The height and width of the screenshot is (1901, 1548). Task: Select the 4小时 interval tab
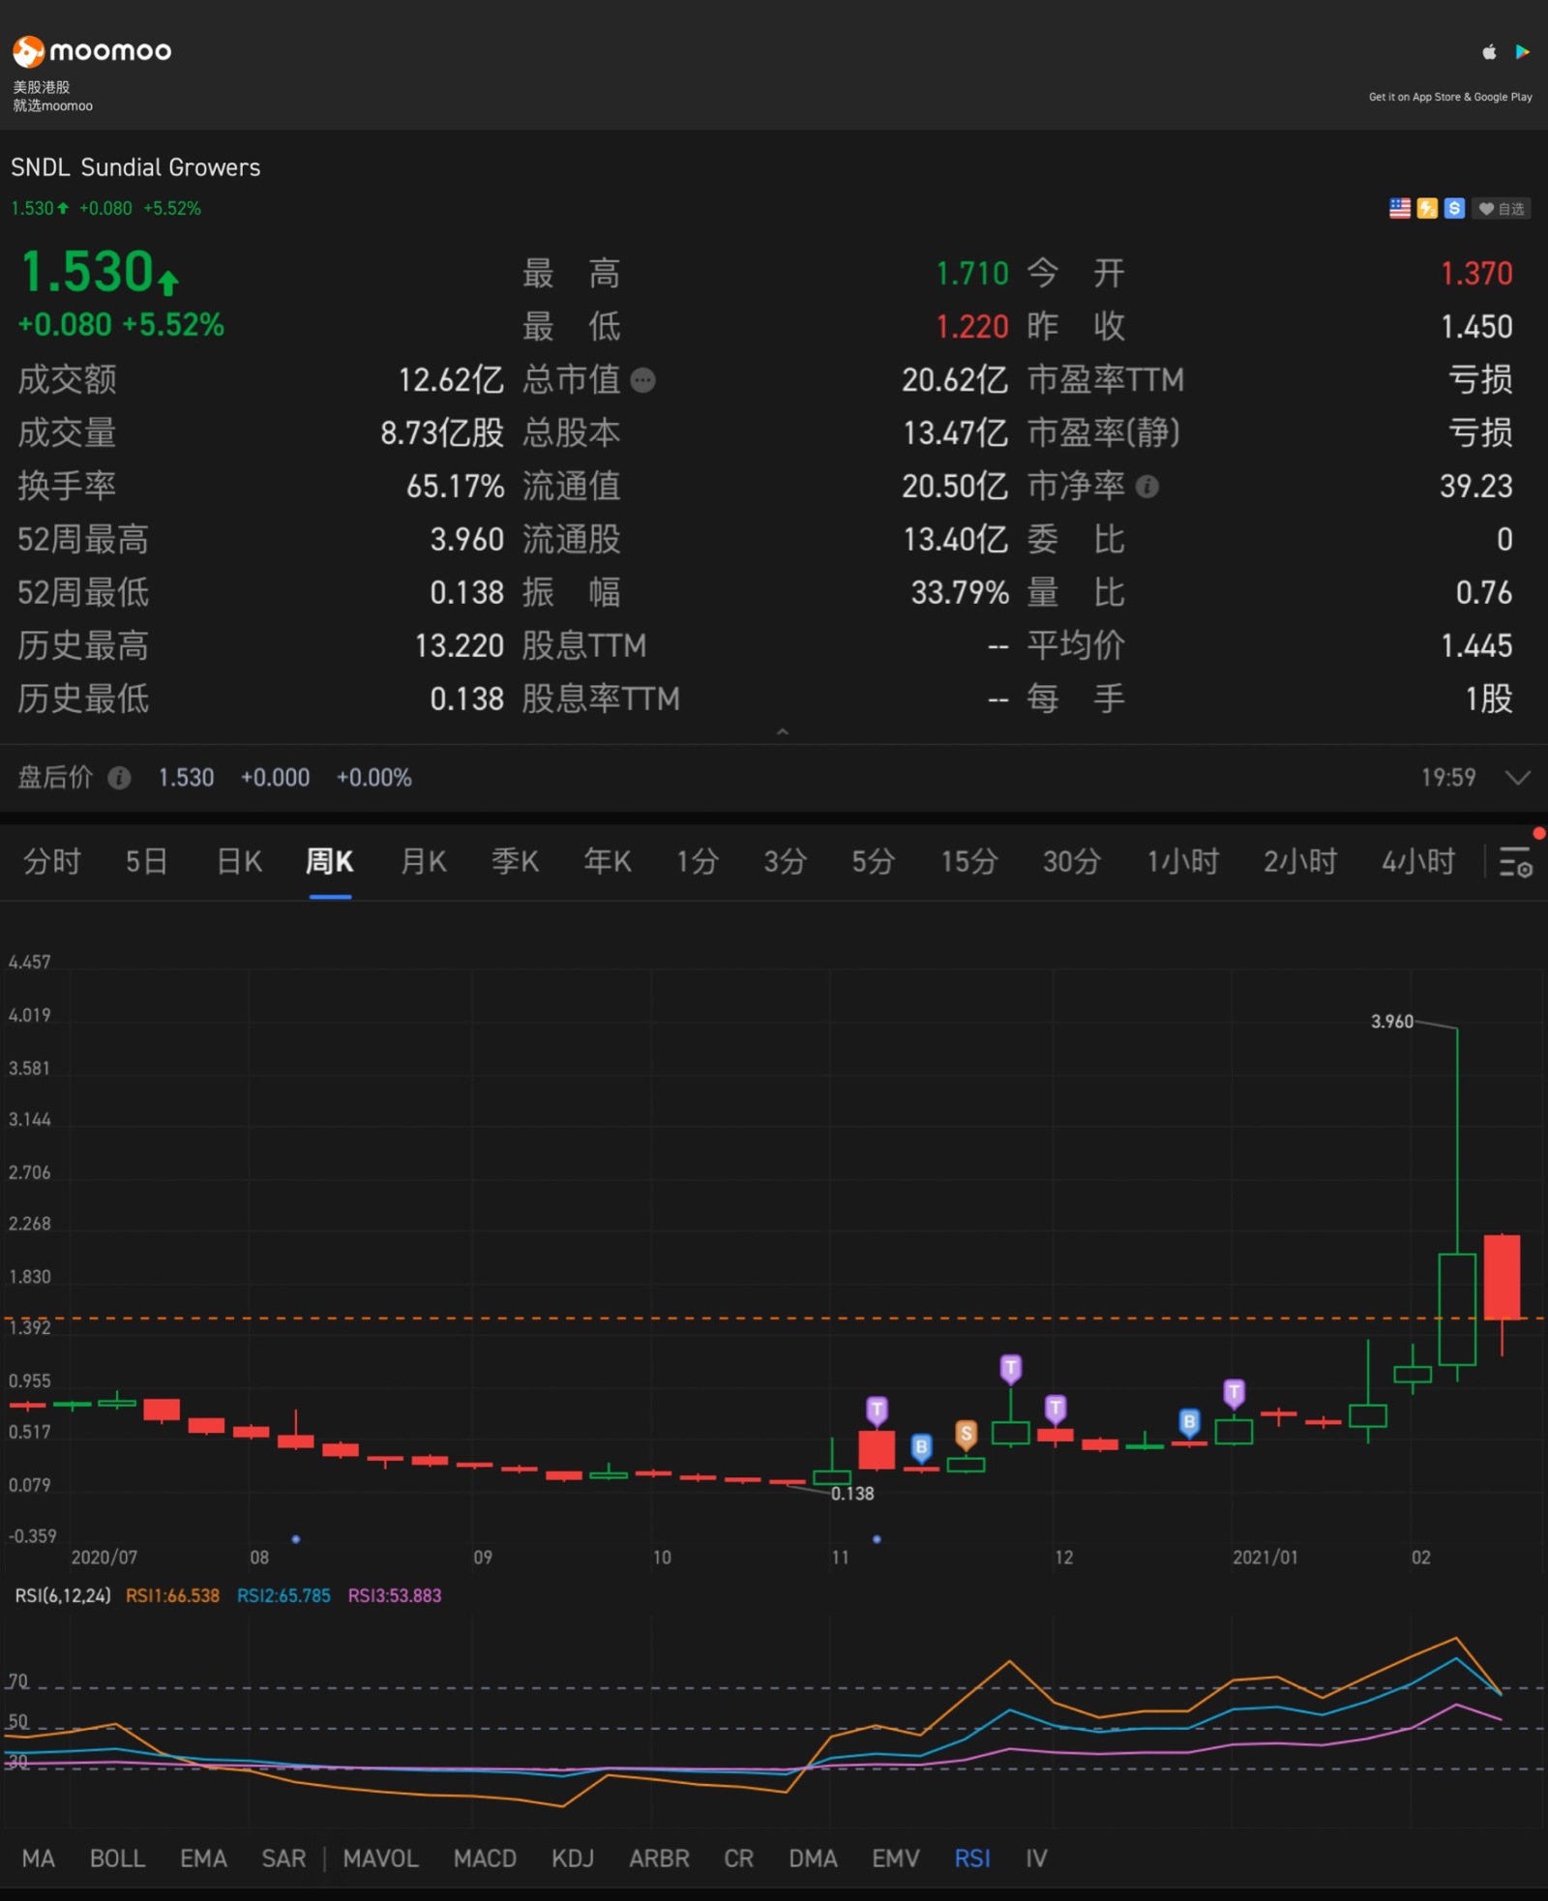(x=1418, y=861)
